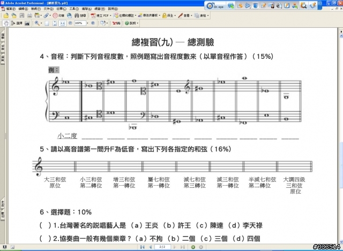
Task: Click the Print icon
Action: click(x=29, y=16)
